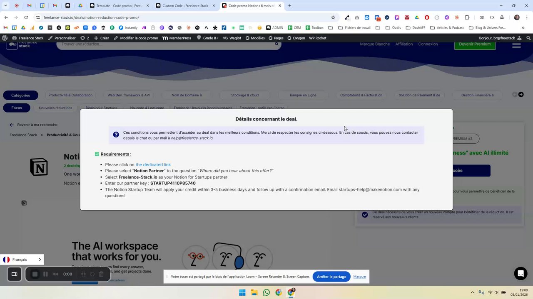The width and height of the screenshot is (533, 299).
Task: Delete the Loom recording with trash icon
Action: click(101, 274)
